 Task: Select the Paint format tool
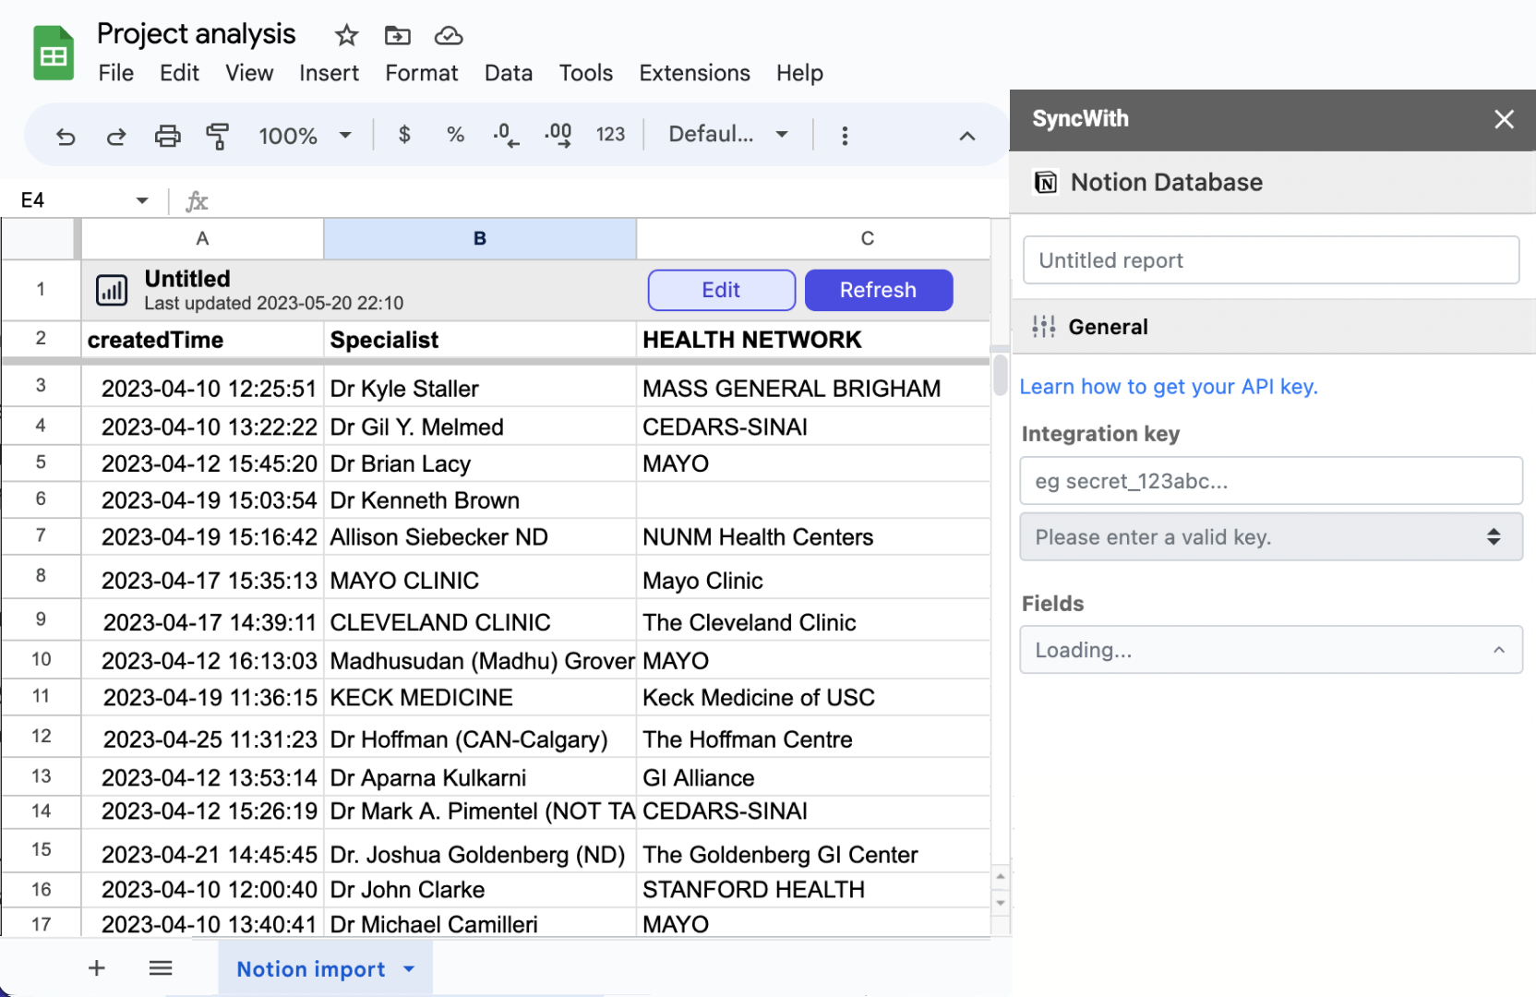click(x=218, y=135)
